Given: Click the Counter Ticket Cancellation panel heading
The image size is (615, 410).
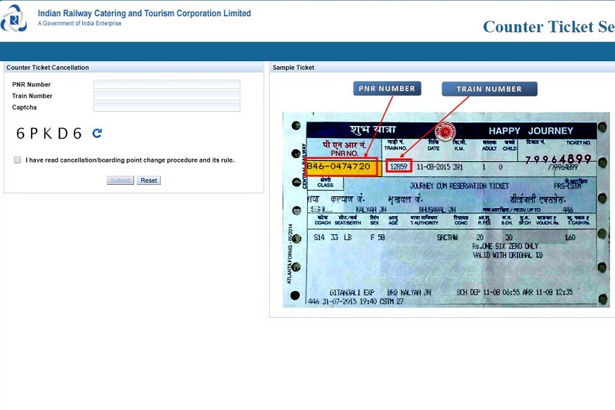Looking at the screenshot, I should click(x=48, y=68).
